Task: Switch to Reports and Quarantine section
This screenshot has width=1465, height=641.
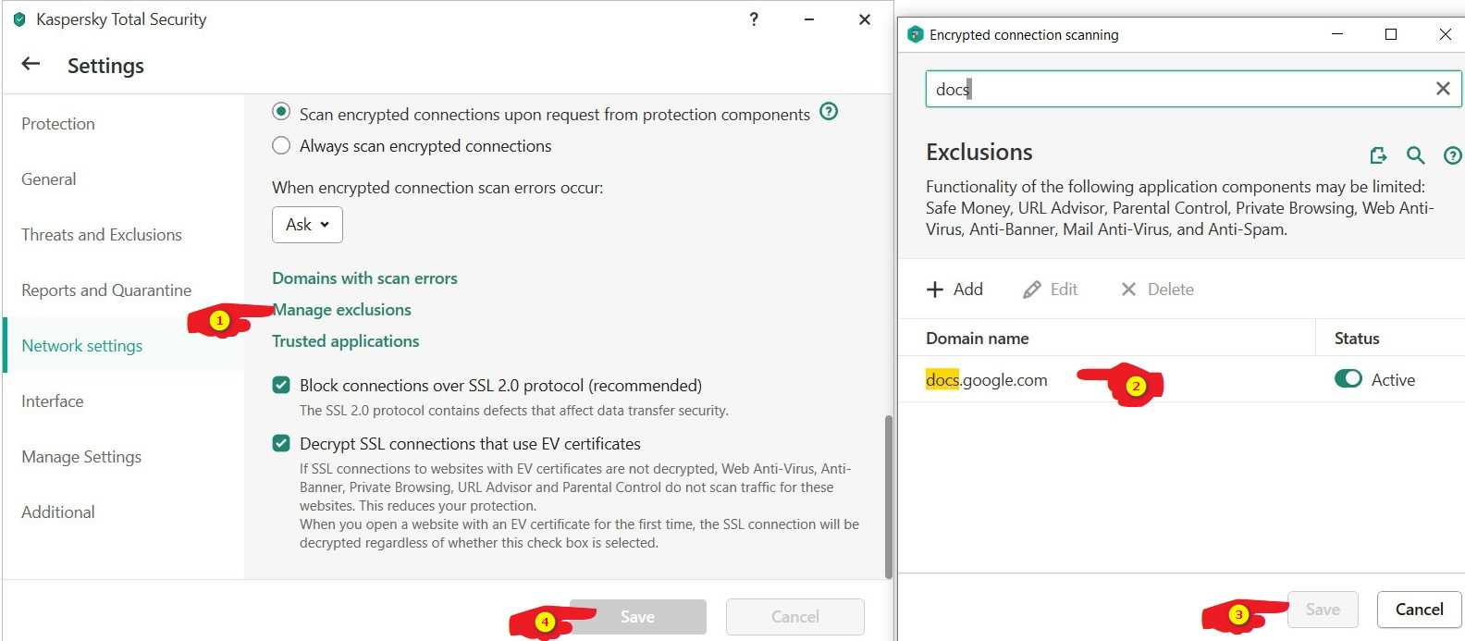Action: (106, 290)
